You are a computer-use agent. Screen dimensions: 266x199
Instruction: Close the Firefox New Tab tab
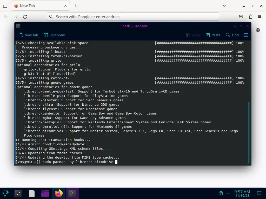pyautogui.click(x=65, y=6)
